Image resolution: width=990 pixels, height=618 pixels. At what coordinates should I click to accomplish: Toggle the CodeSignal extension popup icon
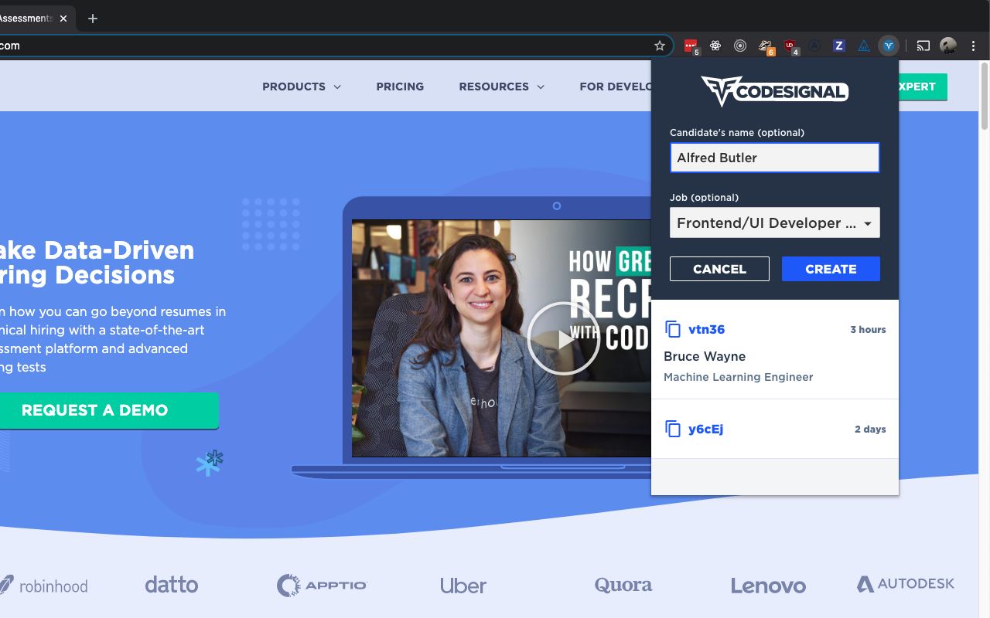pos(889,46)
